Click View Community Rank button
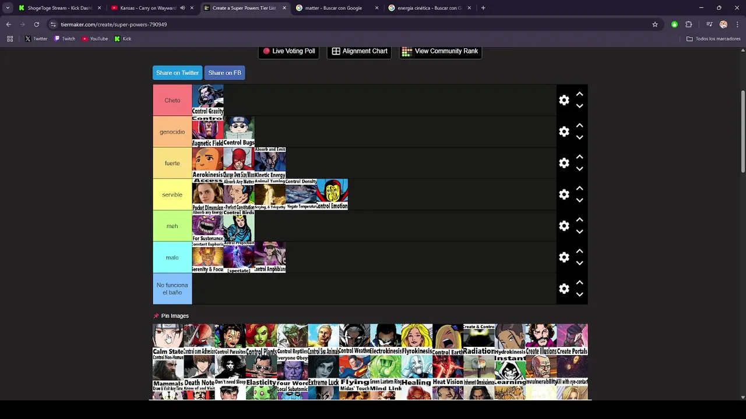The height and width of the screenshot is (419, 746). [x=440, y=51]
